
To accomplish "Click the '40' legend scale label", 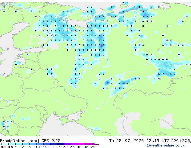I will coord(79,147).
